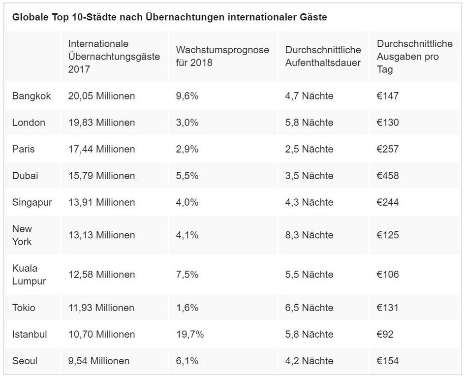Select Seoul's 4,2 Nächte cell
465x378 pixels.
[309, 361]
